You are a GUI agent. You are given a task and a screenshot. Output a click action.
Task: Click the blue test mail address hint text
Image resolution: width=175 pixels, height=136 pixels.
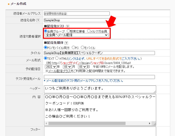pyautogui.click(x=83, y=81)
